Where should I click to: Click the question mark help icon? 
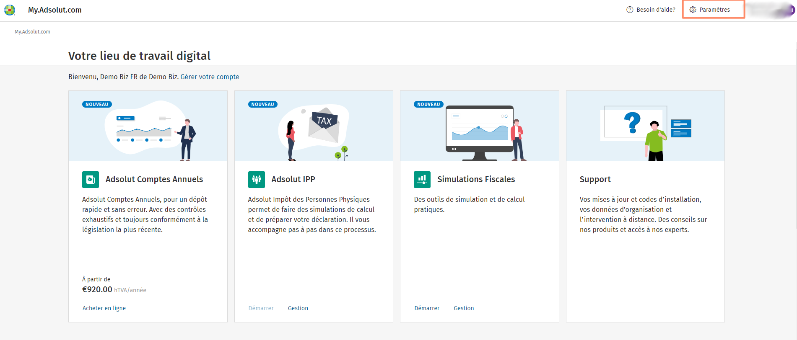tap(630, 10)
